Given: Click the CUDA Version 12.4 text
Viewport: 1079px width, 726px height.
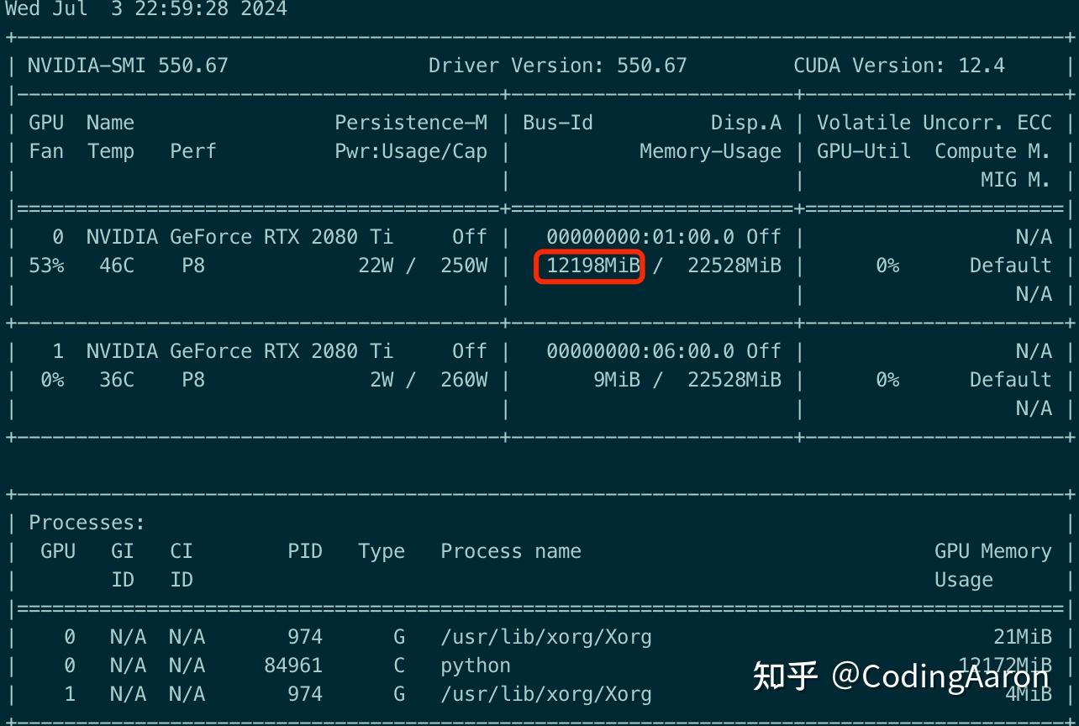Looking at the screenshot, I should tap(898, 66).
